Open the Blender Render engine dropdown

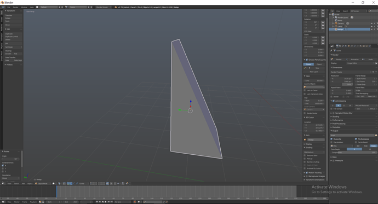pyautogui.click(x=104, y=7)
